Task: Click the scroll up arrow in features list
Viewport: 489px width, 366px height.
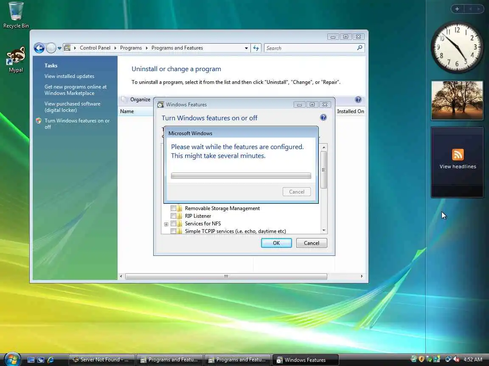Action: pyautogui.click(x=324, y=147)
